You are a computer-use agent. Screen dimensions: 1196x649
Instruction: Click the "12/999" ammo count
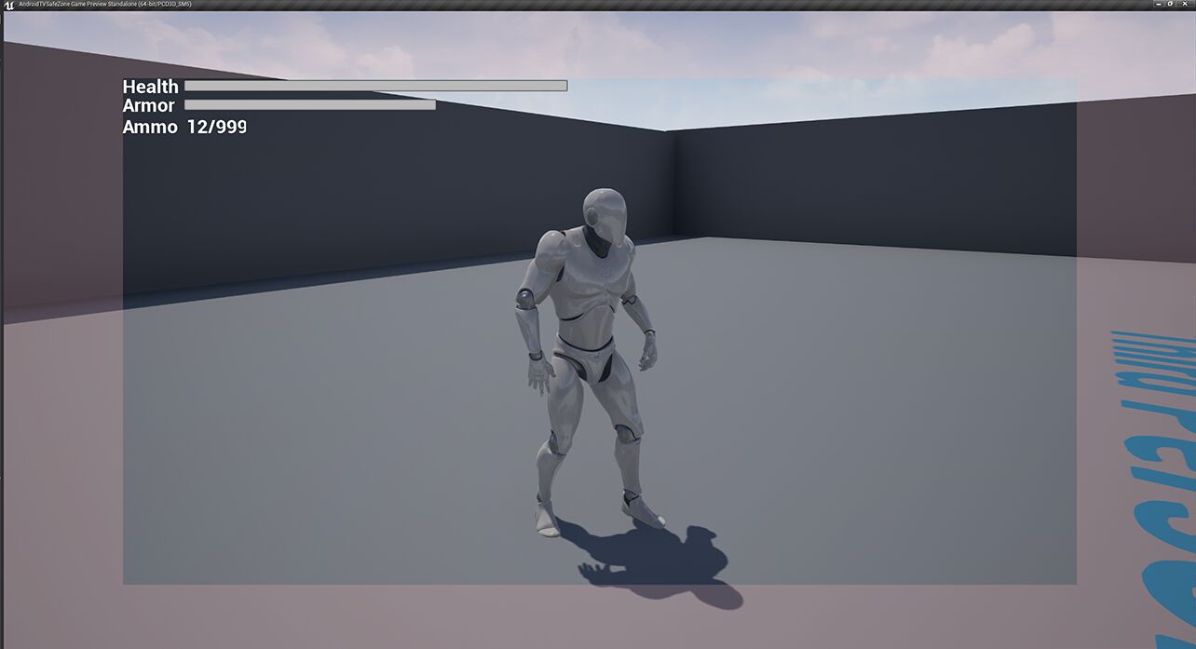coord(216,127)
